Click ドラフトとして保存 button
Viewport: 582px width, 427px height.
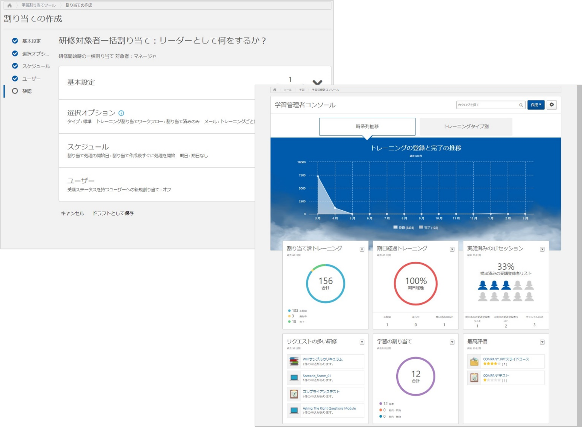(x=113, y=213)
